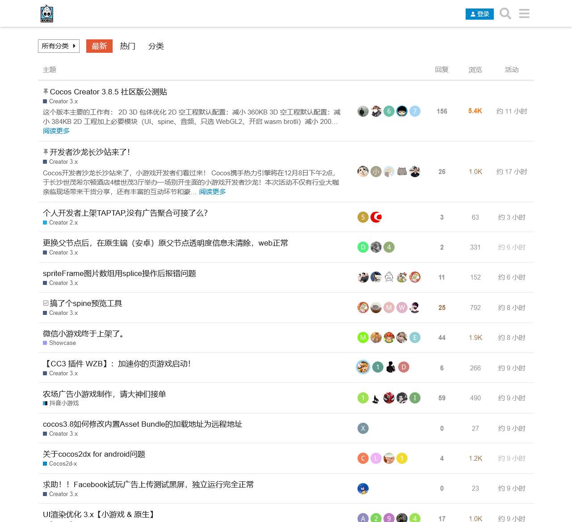Sort by 活动 column header
The width and height of the screenshot is (572, 522).
pos(512,70)
